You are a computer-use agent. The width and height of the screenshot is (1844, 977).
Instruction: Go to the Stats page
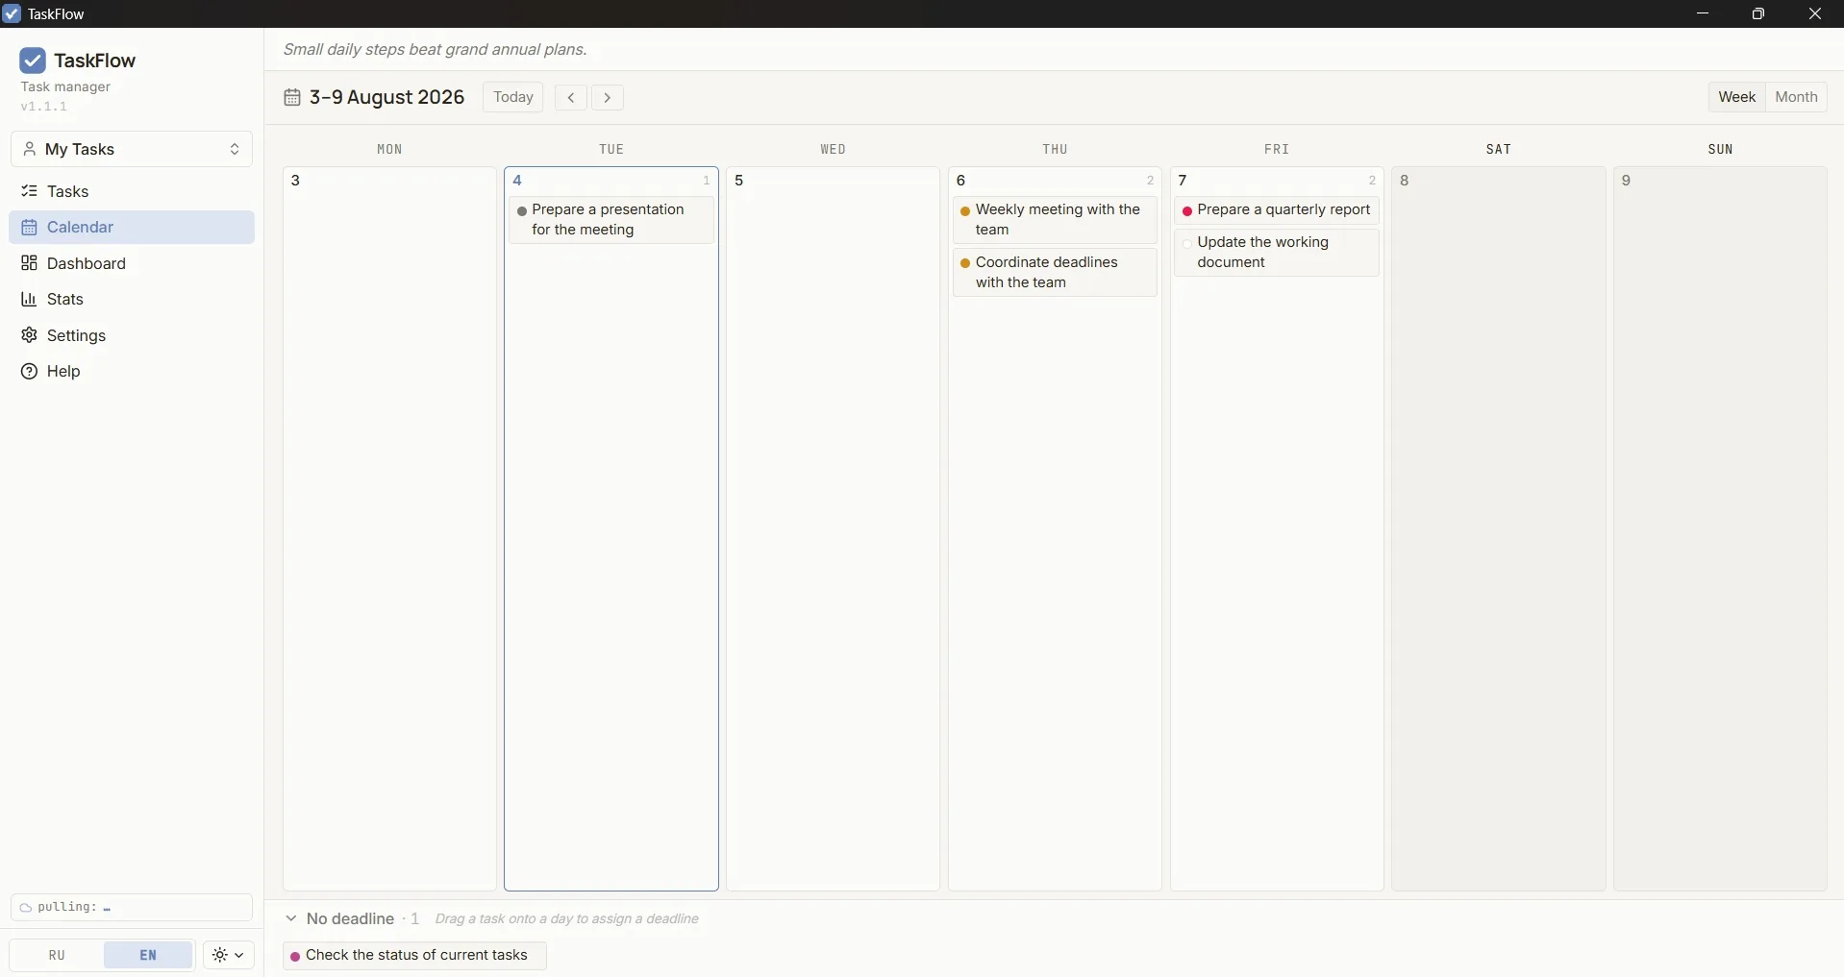132,300
